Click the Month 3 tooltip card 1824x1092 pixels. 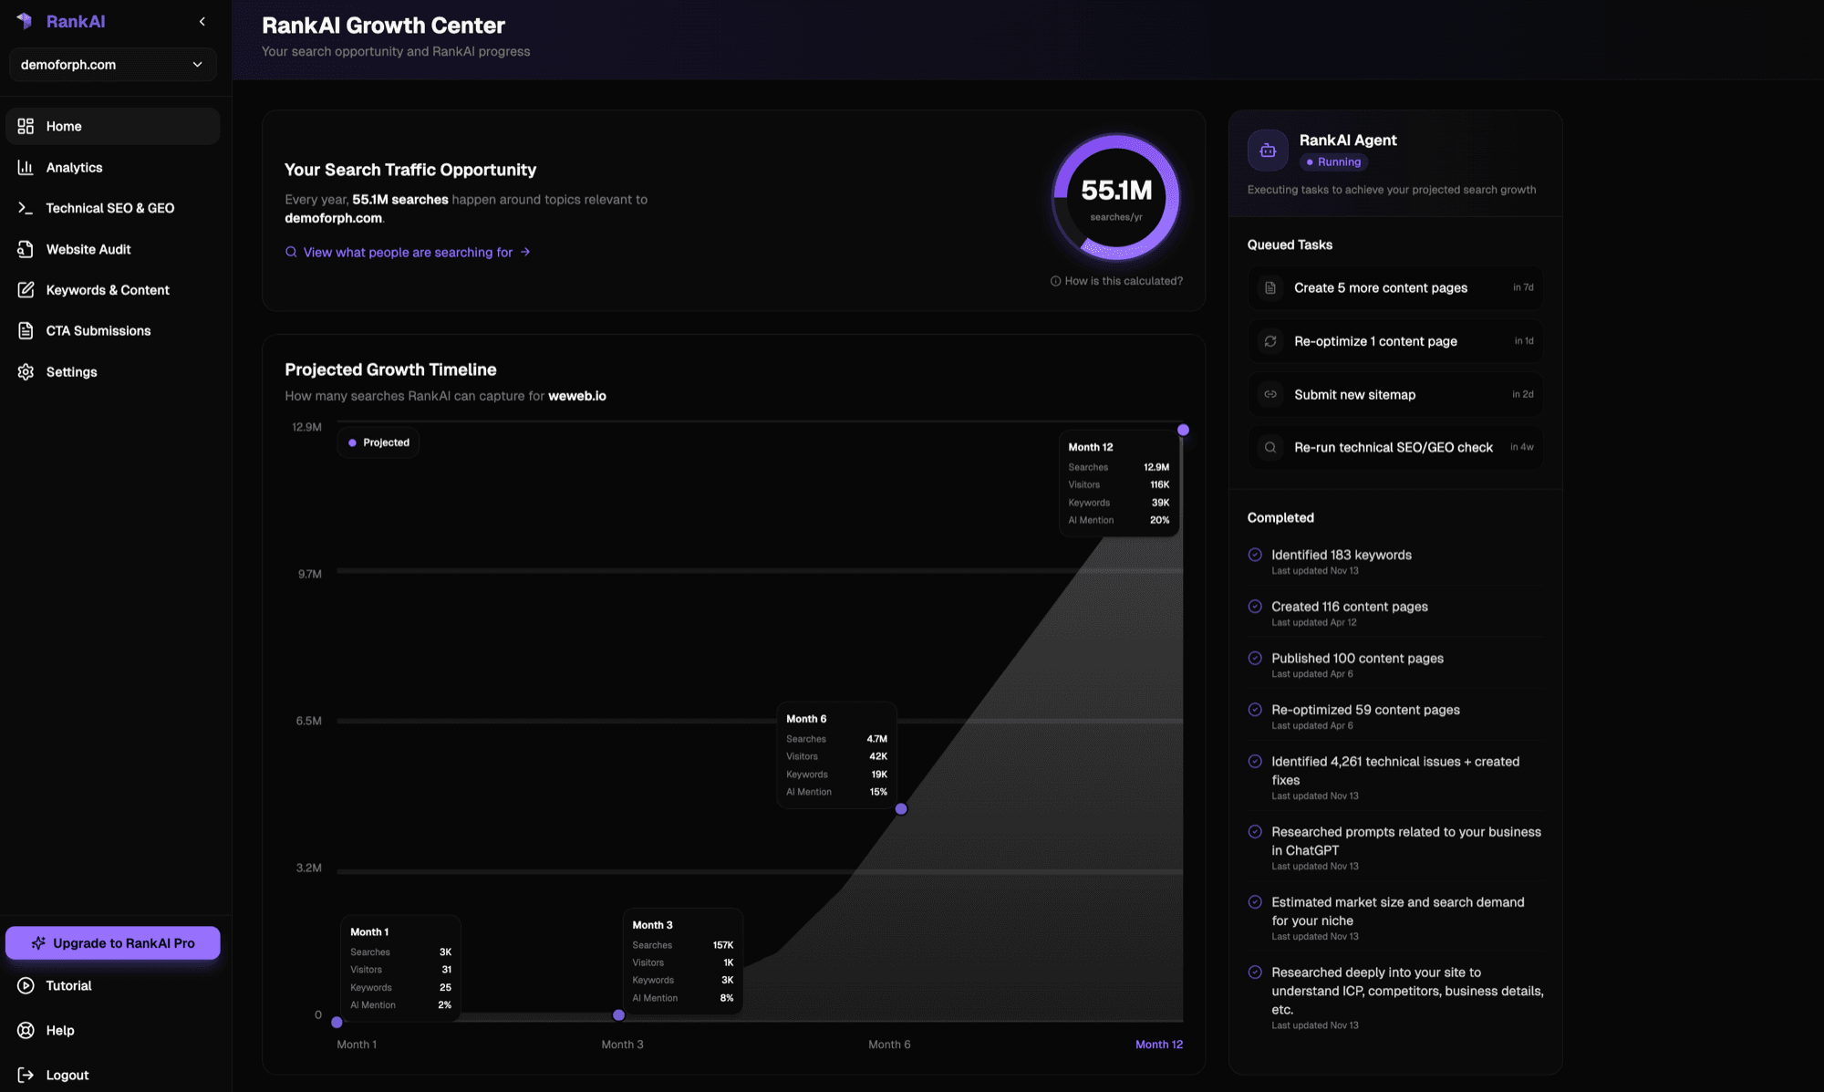click(x=683, y=961)
